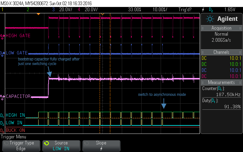Image resolution: width=243 pixels, height=152 pixels.
Task: Click the Channels panel header
Action: pyautogui.click(x=221, y=52)
